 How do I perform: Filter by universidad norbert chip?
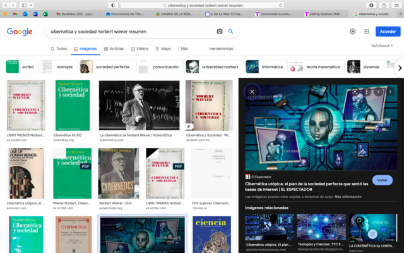215,67
